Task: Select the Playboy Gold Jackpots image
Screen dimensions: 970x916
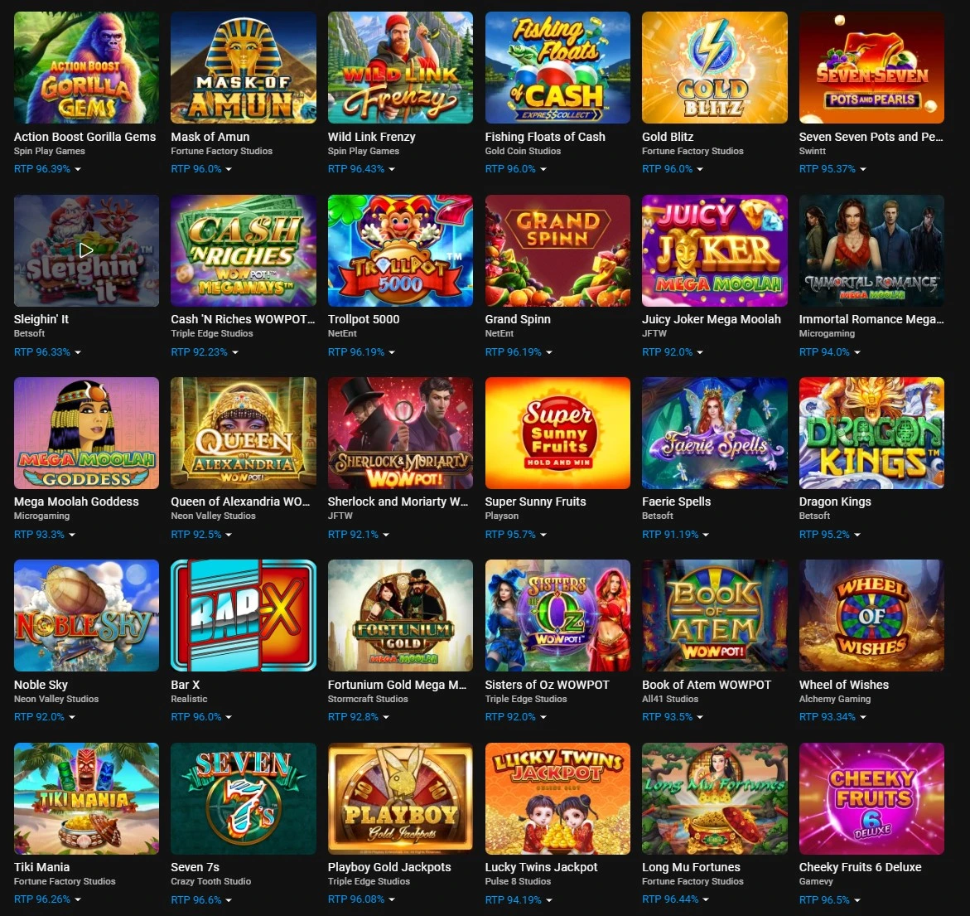Action: (400, 798)
